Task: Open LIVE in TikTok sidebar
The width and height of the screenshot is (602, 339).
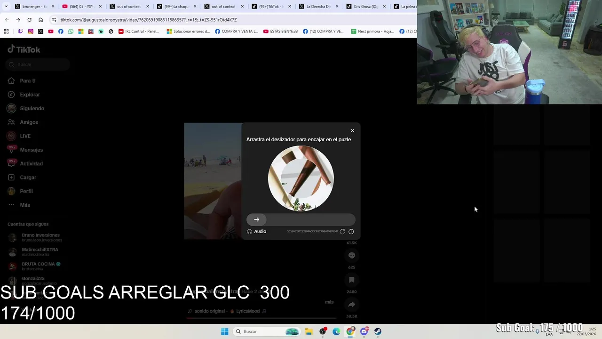Action: (19, 136)
